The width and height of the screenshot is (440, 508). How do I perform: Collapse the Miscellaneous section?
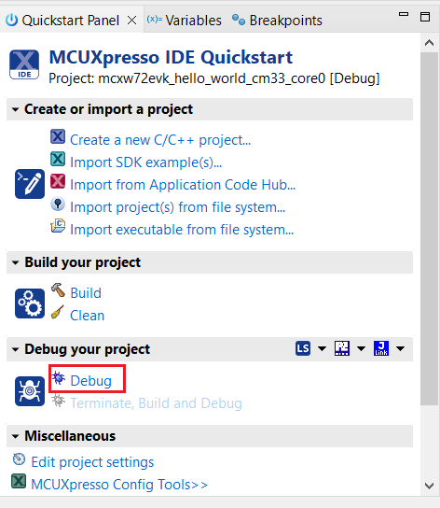(x=15, y=436)
